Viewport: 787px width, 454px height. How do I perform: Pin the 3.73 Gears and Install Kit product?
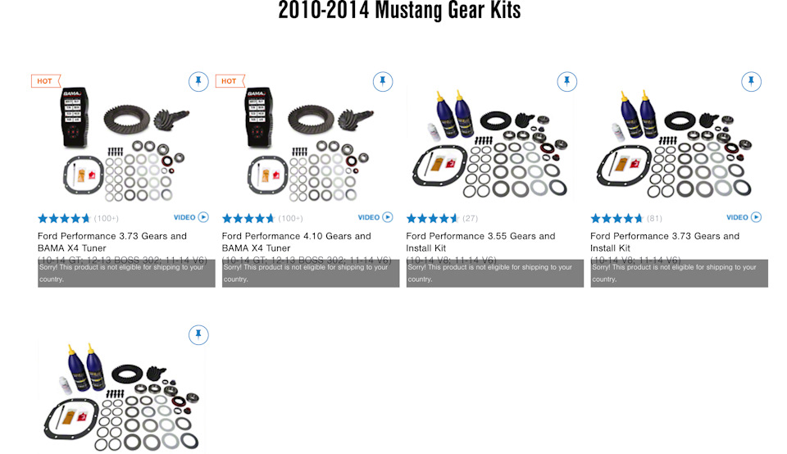751,81
